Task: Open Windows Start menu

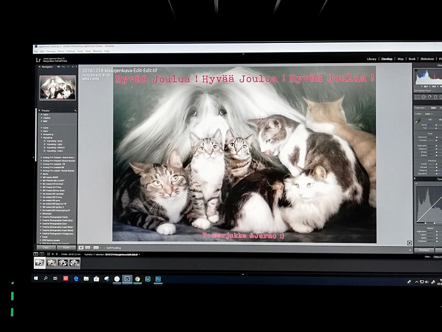Action: [x=36, y=279]
